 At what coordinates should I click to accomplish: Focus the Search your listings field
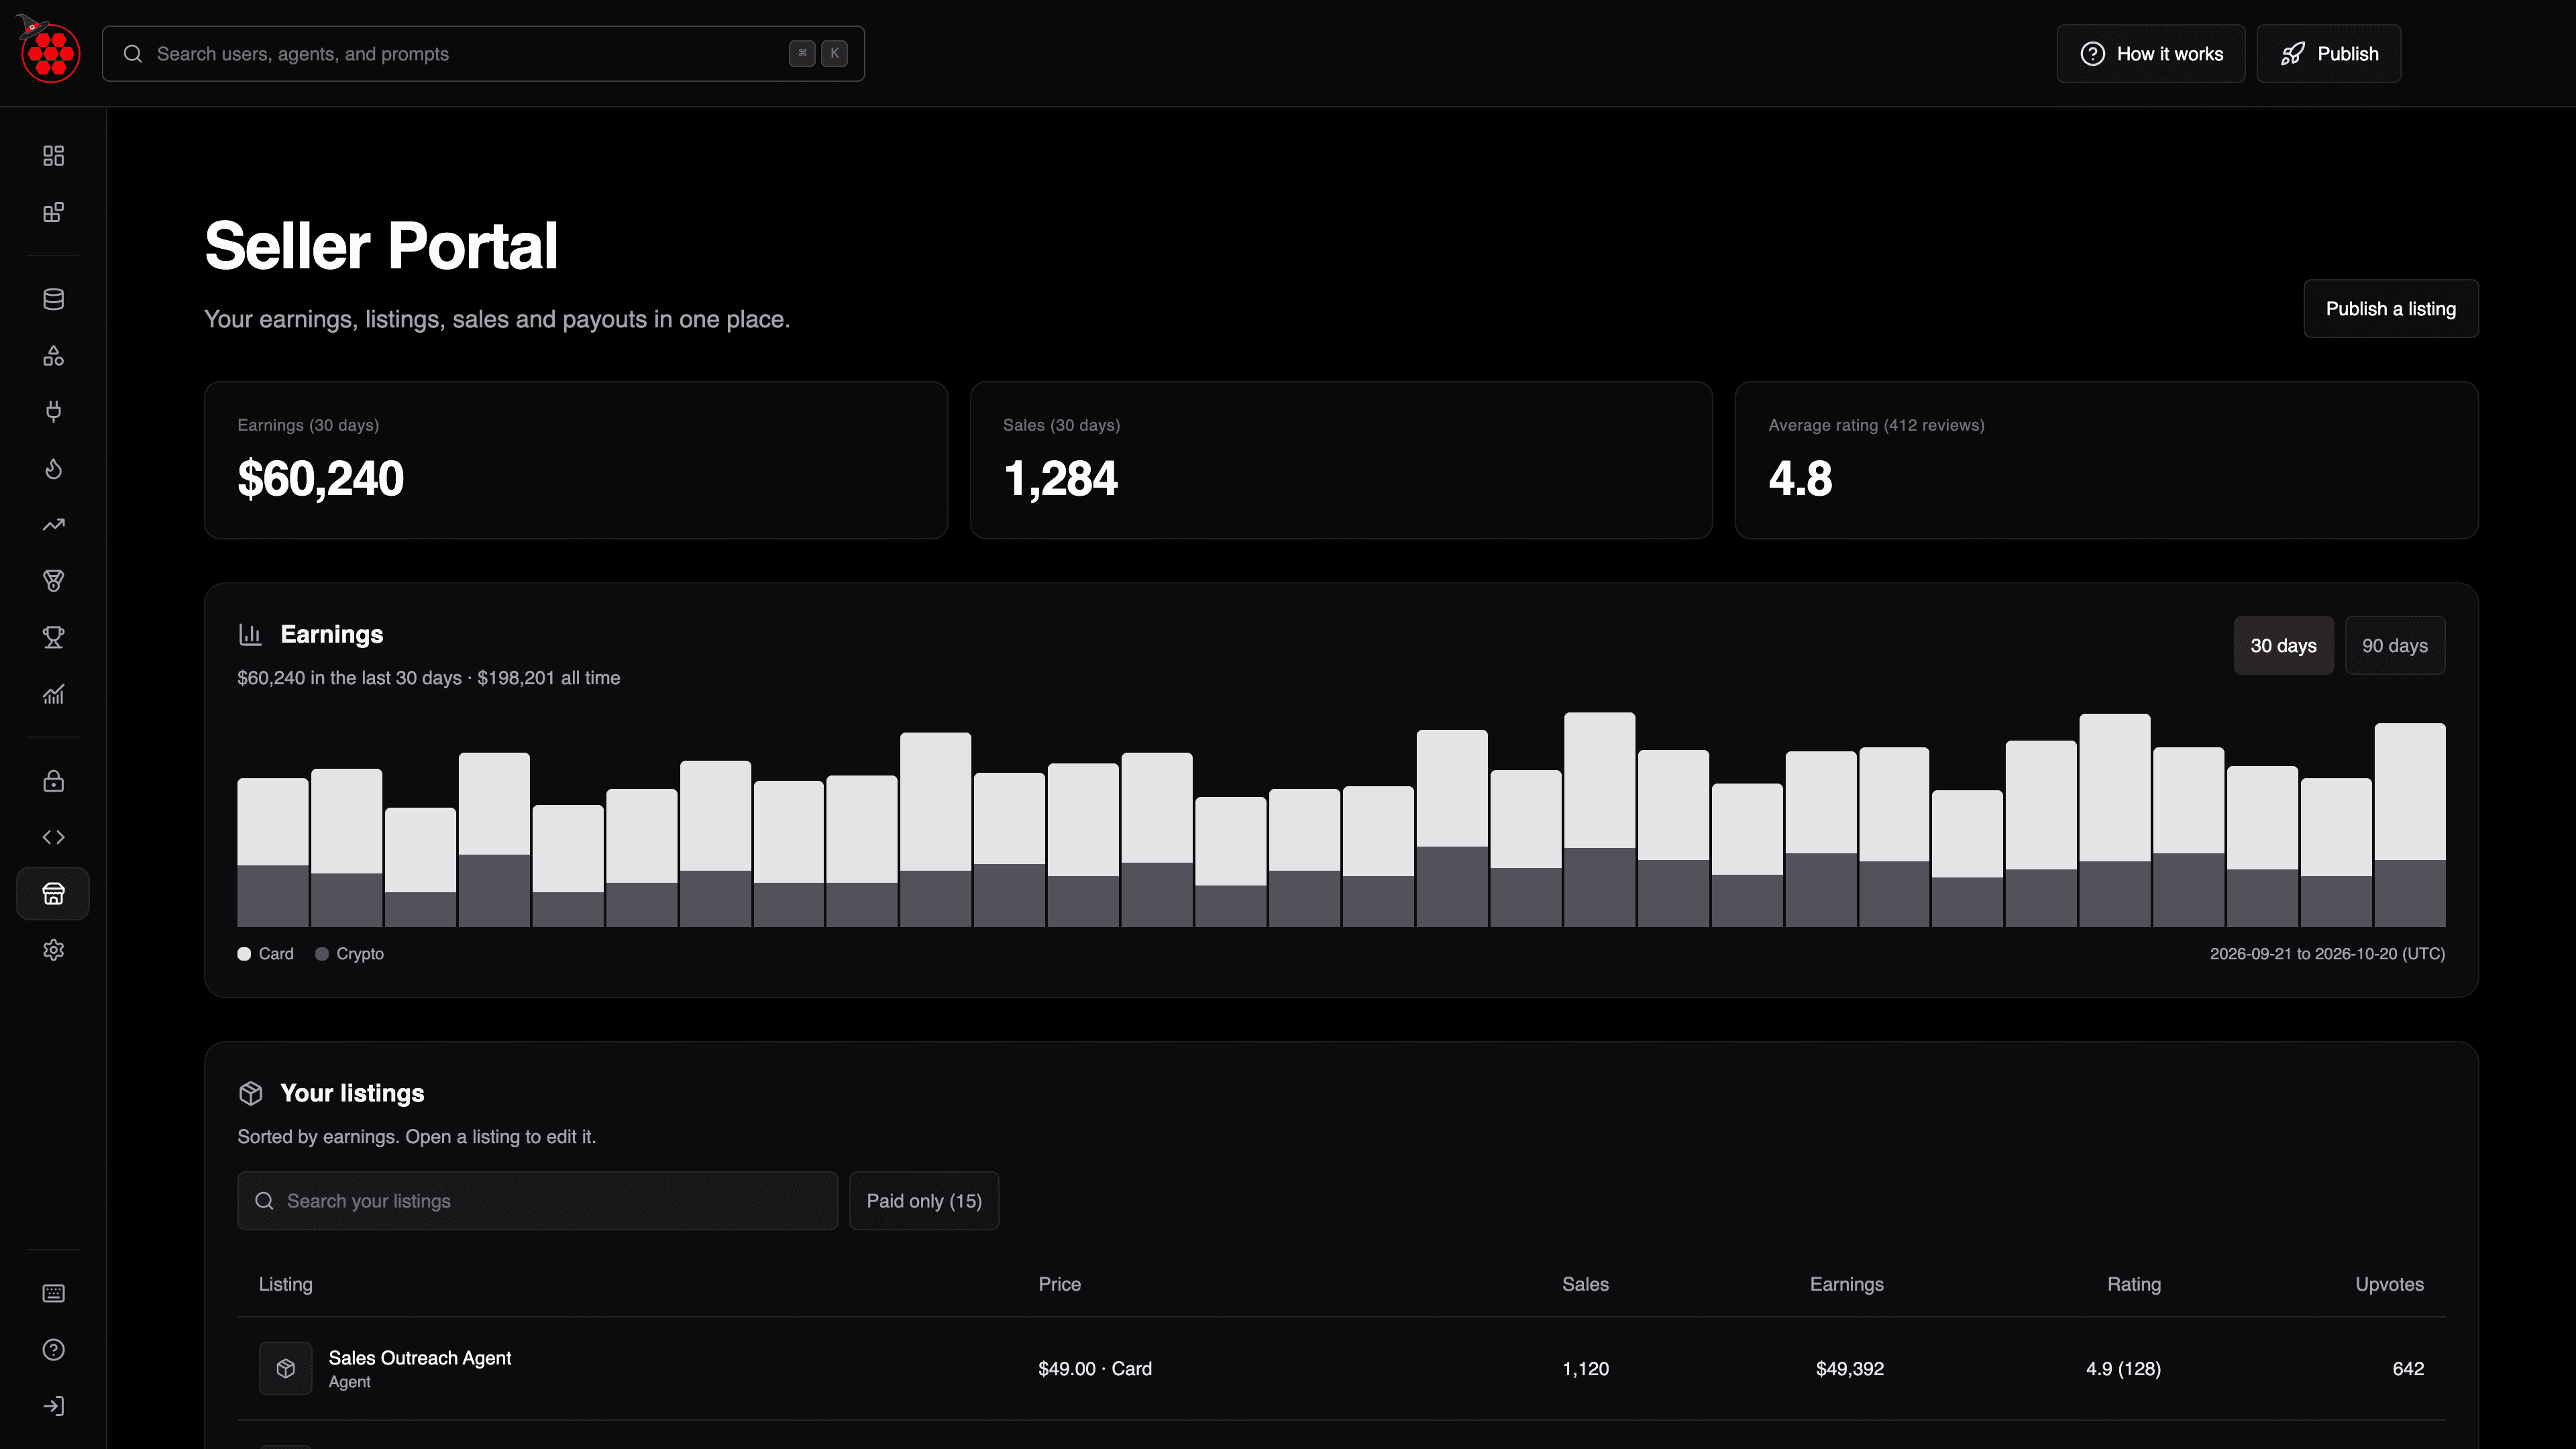coord(538,1201)
